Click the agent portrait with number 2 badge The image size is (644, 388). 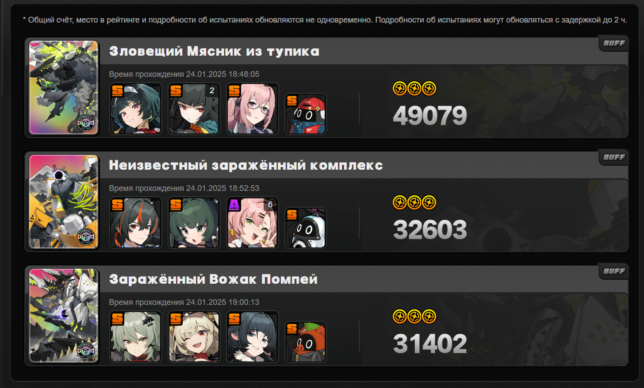click(x=194, y=109)
